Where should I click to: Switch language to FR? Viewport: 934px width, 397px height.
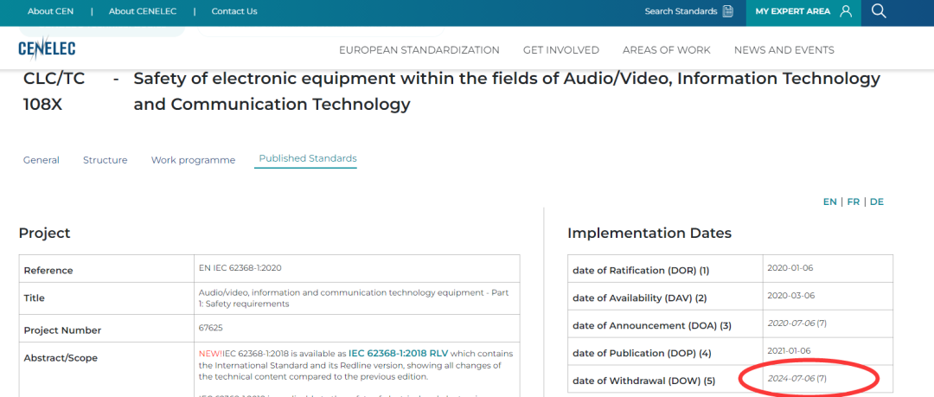click(x=853, y=202)
